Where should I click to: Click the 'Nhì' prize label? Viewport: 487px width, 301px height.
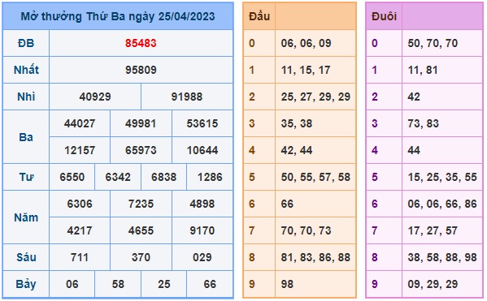tap(26, 97)
